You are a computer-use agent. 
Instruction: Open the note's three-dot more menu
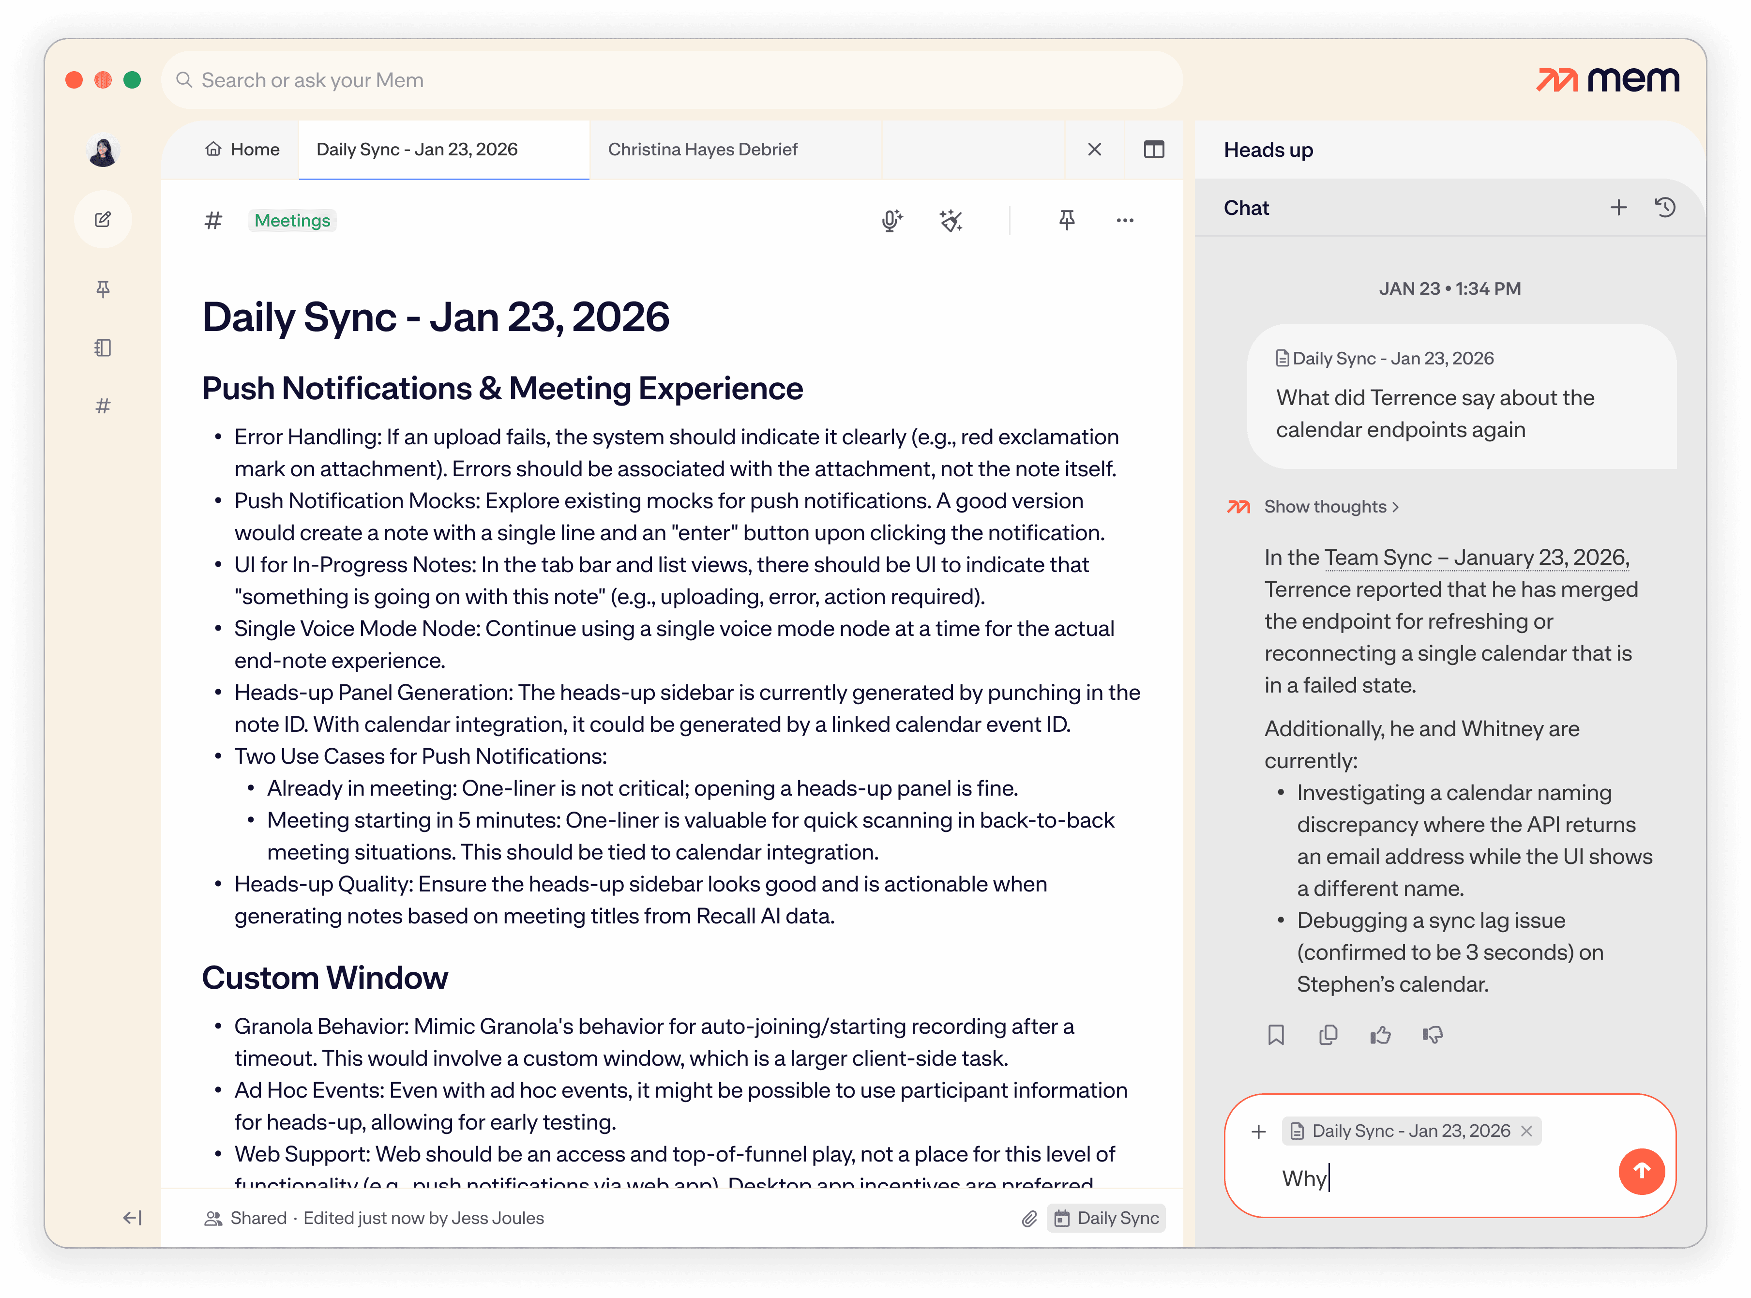[1124, 221]
